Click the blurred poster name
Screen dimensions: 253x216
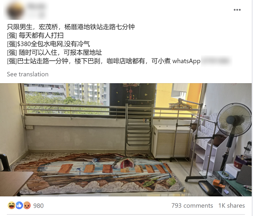pyautogui.click(x=36, y=7)
